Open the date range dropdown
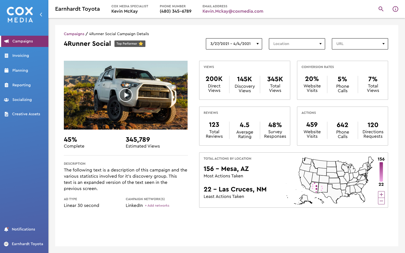 (234, 44)
